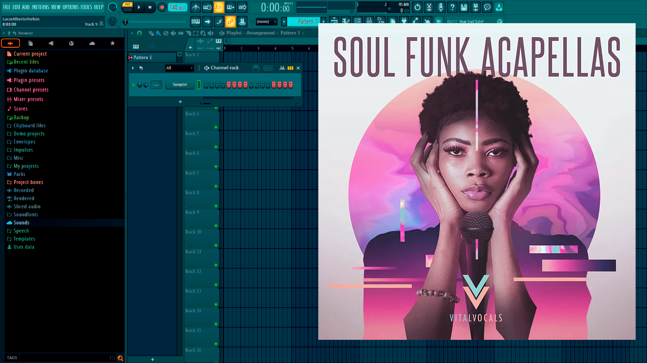
Task: Click the one-click audio recording microphone
Action: click(x=441, y=7)
